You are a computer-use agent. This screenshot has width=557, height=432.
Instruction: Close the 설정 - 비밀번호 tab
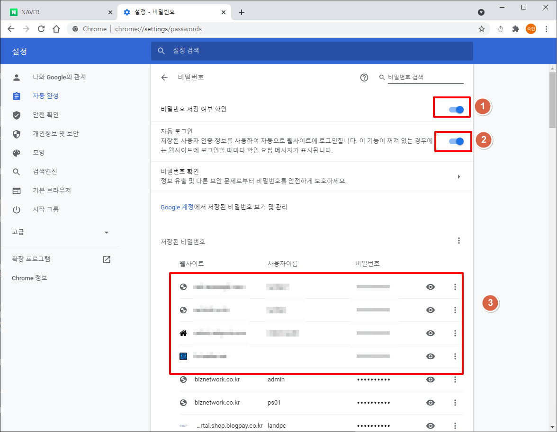pos(224,12)
